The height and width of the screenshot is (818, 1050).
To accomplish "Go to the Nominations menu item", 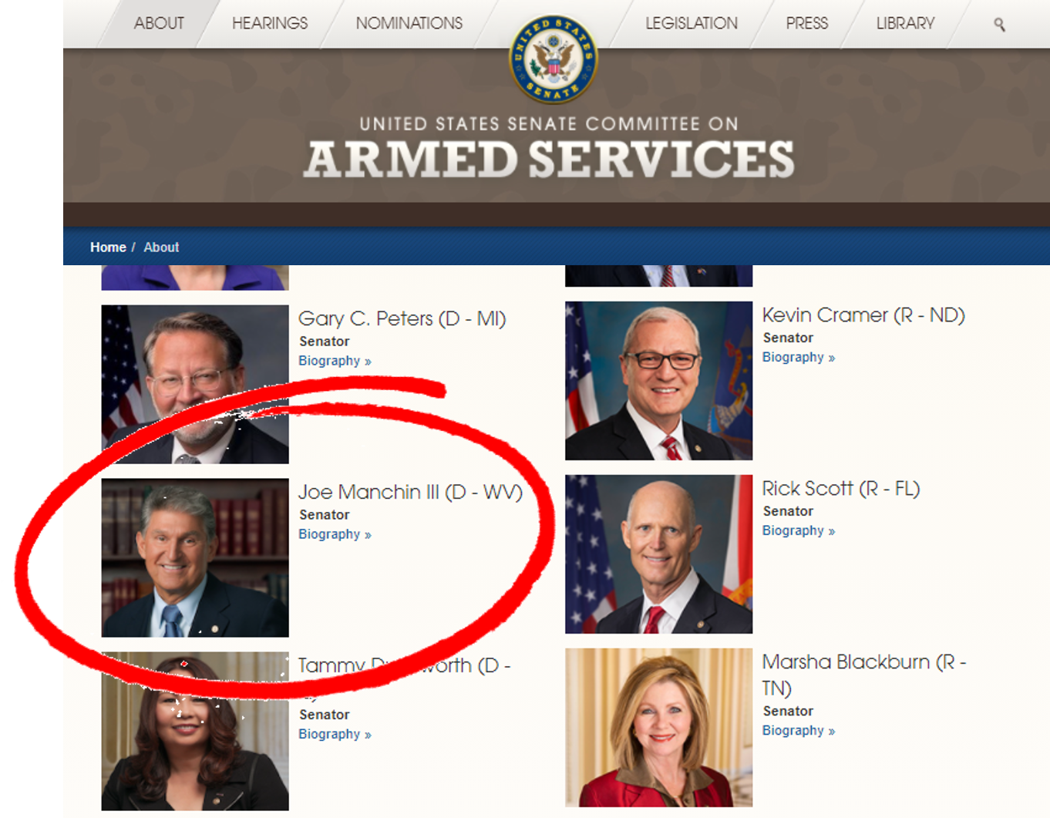I will coord(409,23).
